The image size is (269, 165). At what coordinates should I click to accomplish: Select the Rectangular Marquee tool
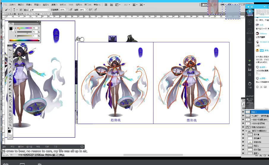pyautogui.click(x=10, y=54)
